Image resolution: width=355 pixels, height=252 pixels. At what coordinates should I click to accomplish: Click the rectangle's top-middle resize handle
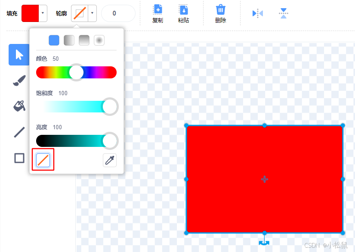265,125
